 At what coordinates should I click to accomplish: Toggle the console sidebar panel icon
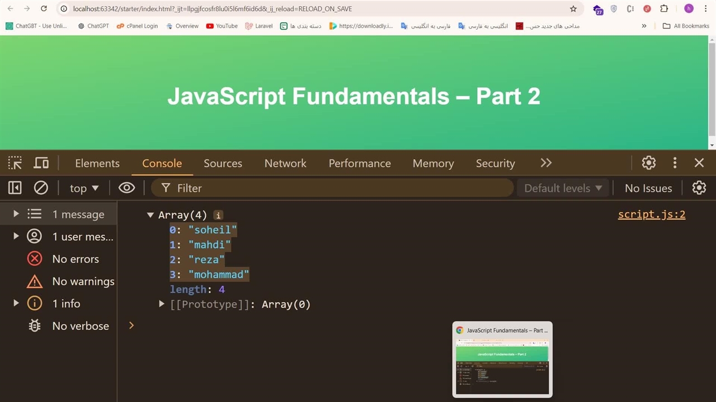[x=15, y=188]
